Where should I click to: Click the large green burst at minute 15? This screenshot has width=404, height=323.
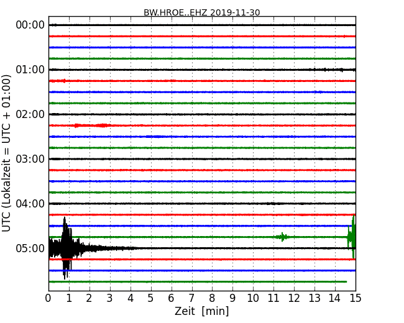point(352,237)
